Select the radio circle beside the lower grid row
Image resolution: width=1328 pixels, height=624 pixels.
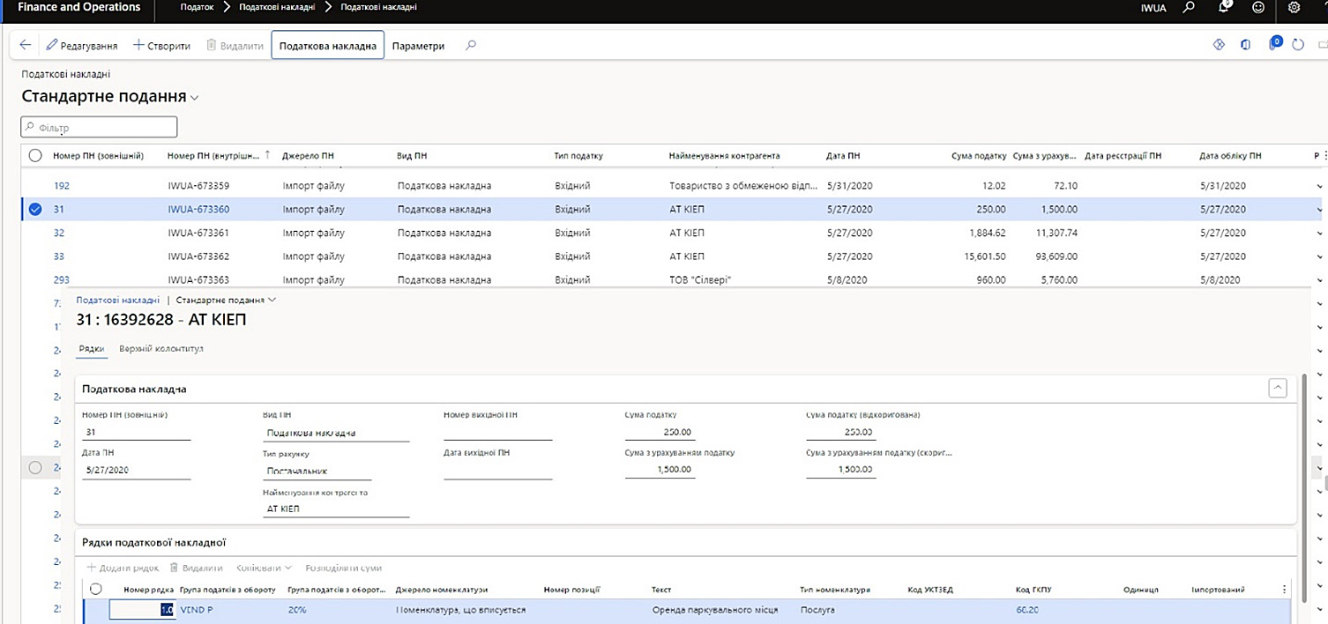coord(35,467)
